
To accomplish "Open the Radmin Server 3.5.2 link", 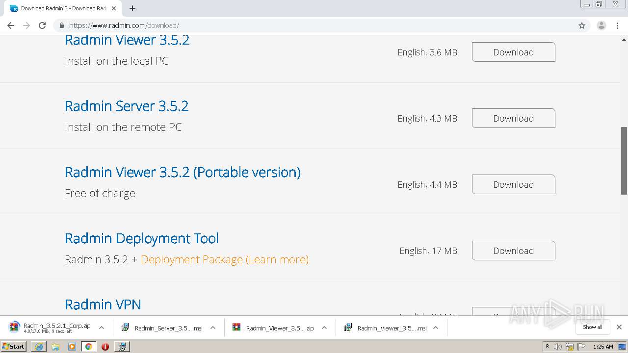I will pyautogui.click(x=127, y=106).
